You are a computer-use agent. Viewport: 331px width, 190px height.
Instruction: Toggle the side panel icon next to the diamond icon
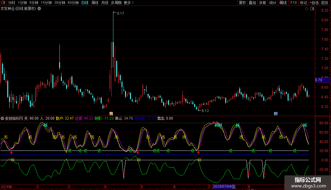312,8
